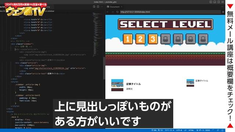The image size is (235, 132).
Task: Toggle the secondary side bar layout icon
Action: pyautogui.click(x=219, y=2)
